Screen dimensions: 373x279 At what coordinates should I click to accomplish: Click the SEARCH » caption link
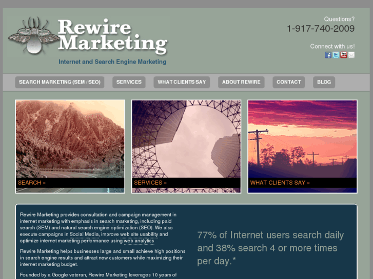coord(32,183)
